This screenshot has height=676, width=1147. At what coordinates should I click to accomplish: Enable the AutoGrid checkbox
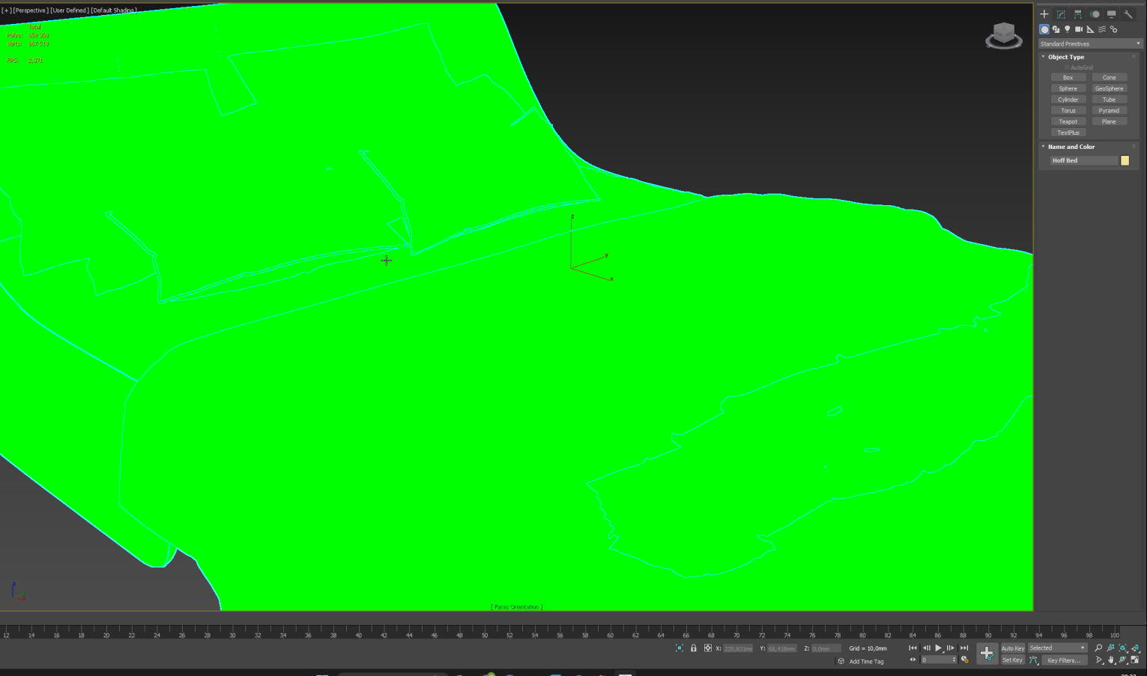[x=1067, y=67]
